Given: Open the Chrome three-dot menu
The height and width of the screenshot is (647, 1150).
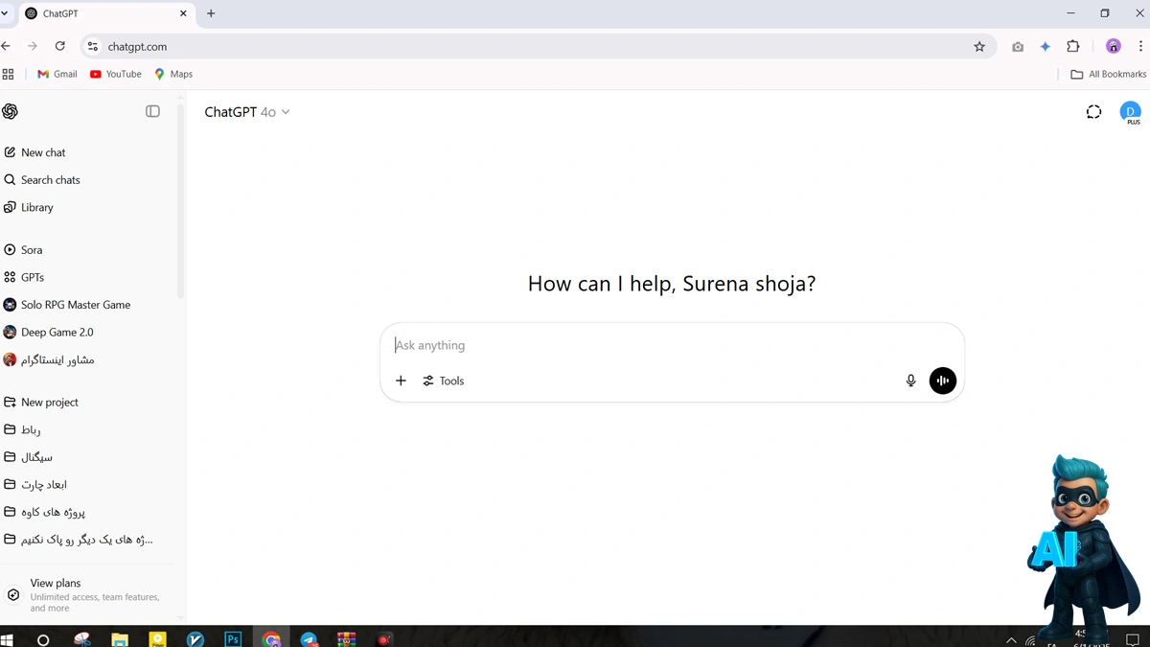Looking at the screenshot, I should tap(1140, 46).
